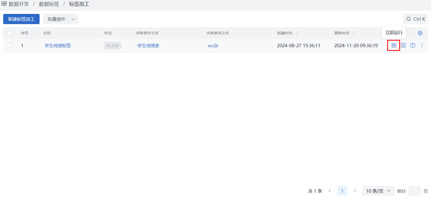Open the 学生成绩表 linked table
Image resolution: width=431 pixels, height=199 pixels.
click(148, 46)
